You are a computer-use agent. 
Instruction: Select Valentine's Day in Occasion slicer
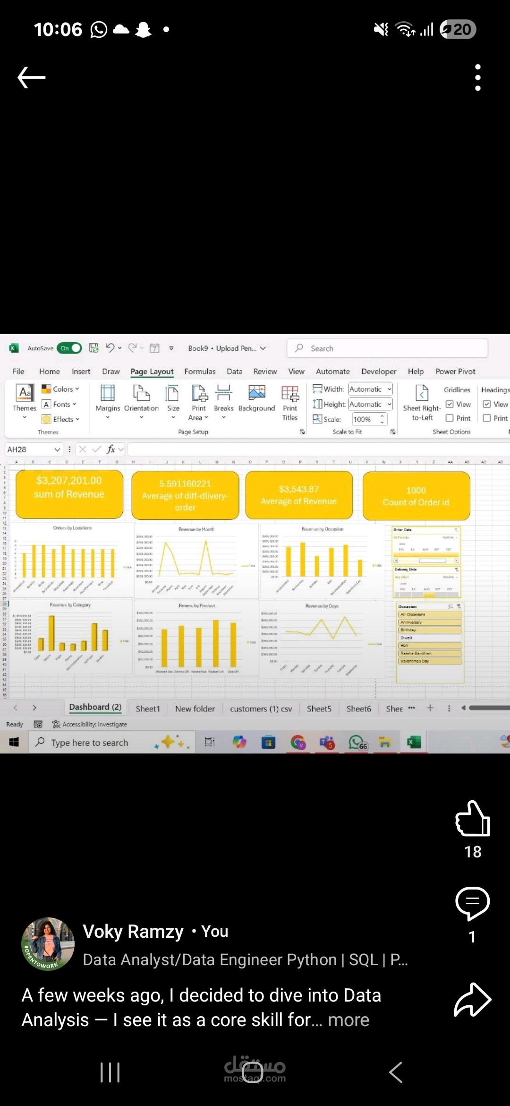click(x=430, y=661)
